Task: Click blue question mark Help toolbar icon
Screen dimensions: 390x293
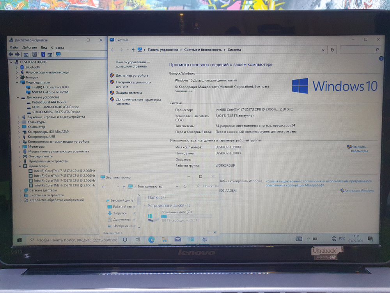Action: point(43,54)
